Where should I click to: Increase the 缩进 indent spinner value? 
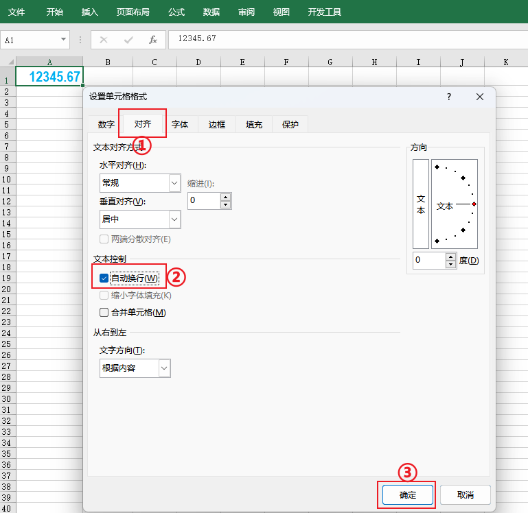pyautogui.click(x=225, y=196)
